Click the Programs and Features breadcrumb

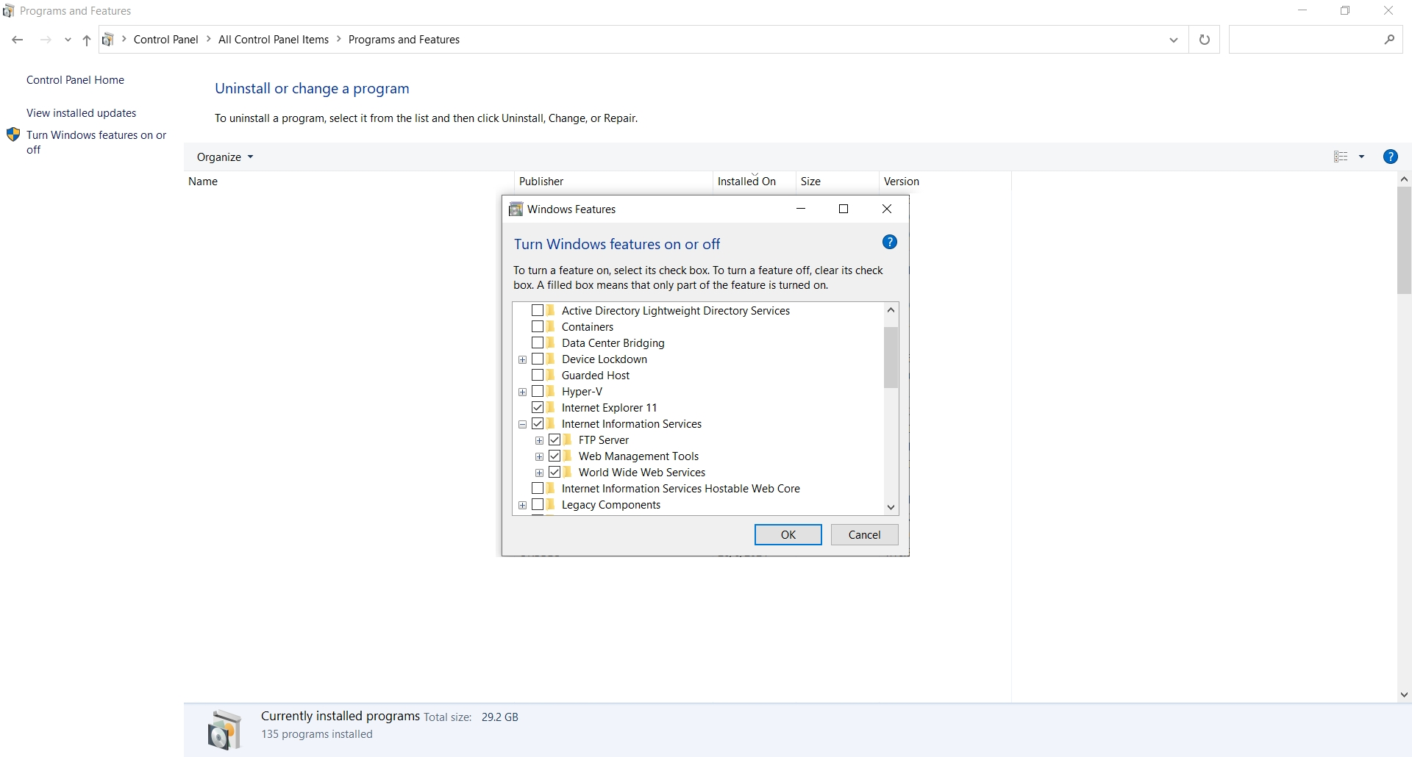coord(404,40)
